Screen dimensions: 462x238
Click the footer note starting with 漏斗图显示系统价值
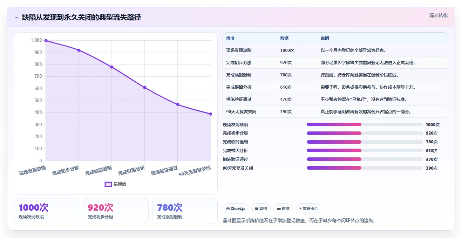[x=299, y=221]
